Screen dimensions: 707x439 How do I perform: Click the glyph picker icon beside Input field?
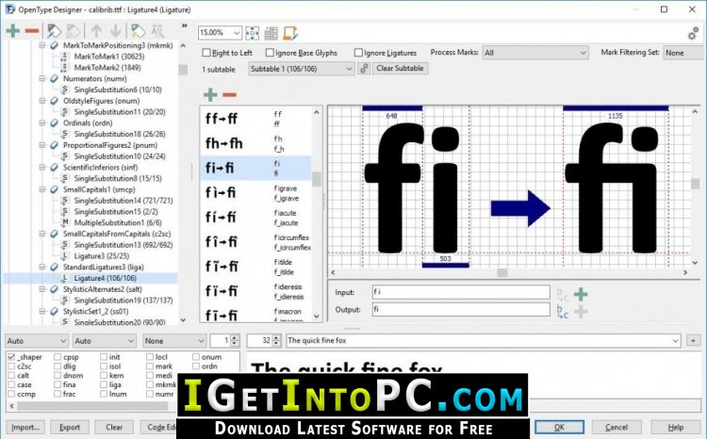point(562,295)
